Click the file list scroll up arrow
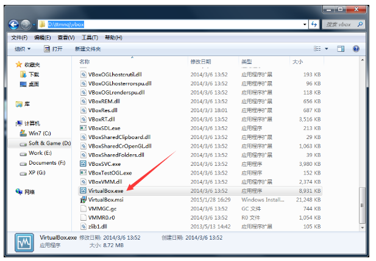 pos(363,60)
